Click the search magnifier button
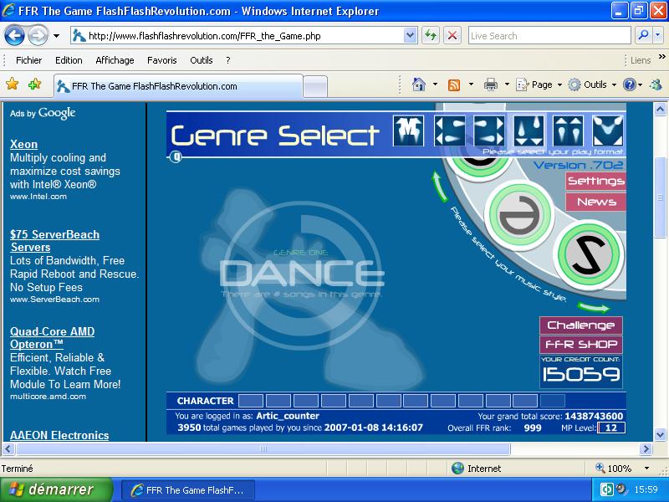 coord(642,36)
